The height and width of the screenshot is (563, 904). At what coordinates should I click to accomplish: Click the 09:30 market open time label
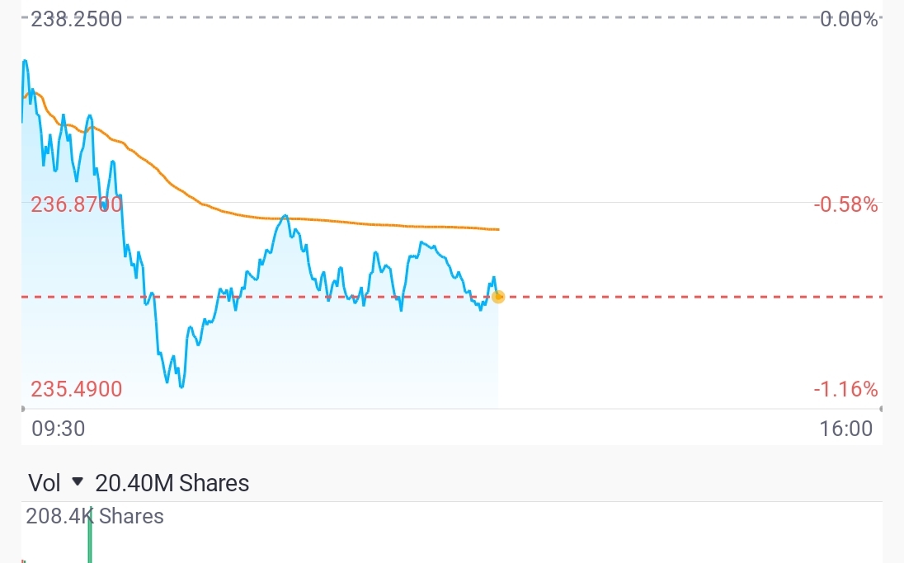(x=59, y=429)
